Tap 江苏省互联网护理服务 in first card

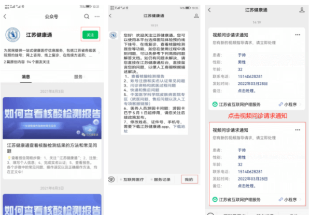point(239,105)
